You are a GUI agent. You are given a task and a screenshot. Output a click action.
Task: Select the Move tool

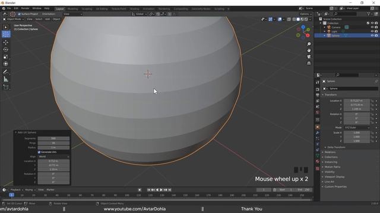pyautogui.click(x=6, y=43)
